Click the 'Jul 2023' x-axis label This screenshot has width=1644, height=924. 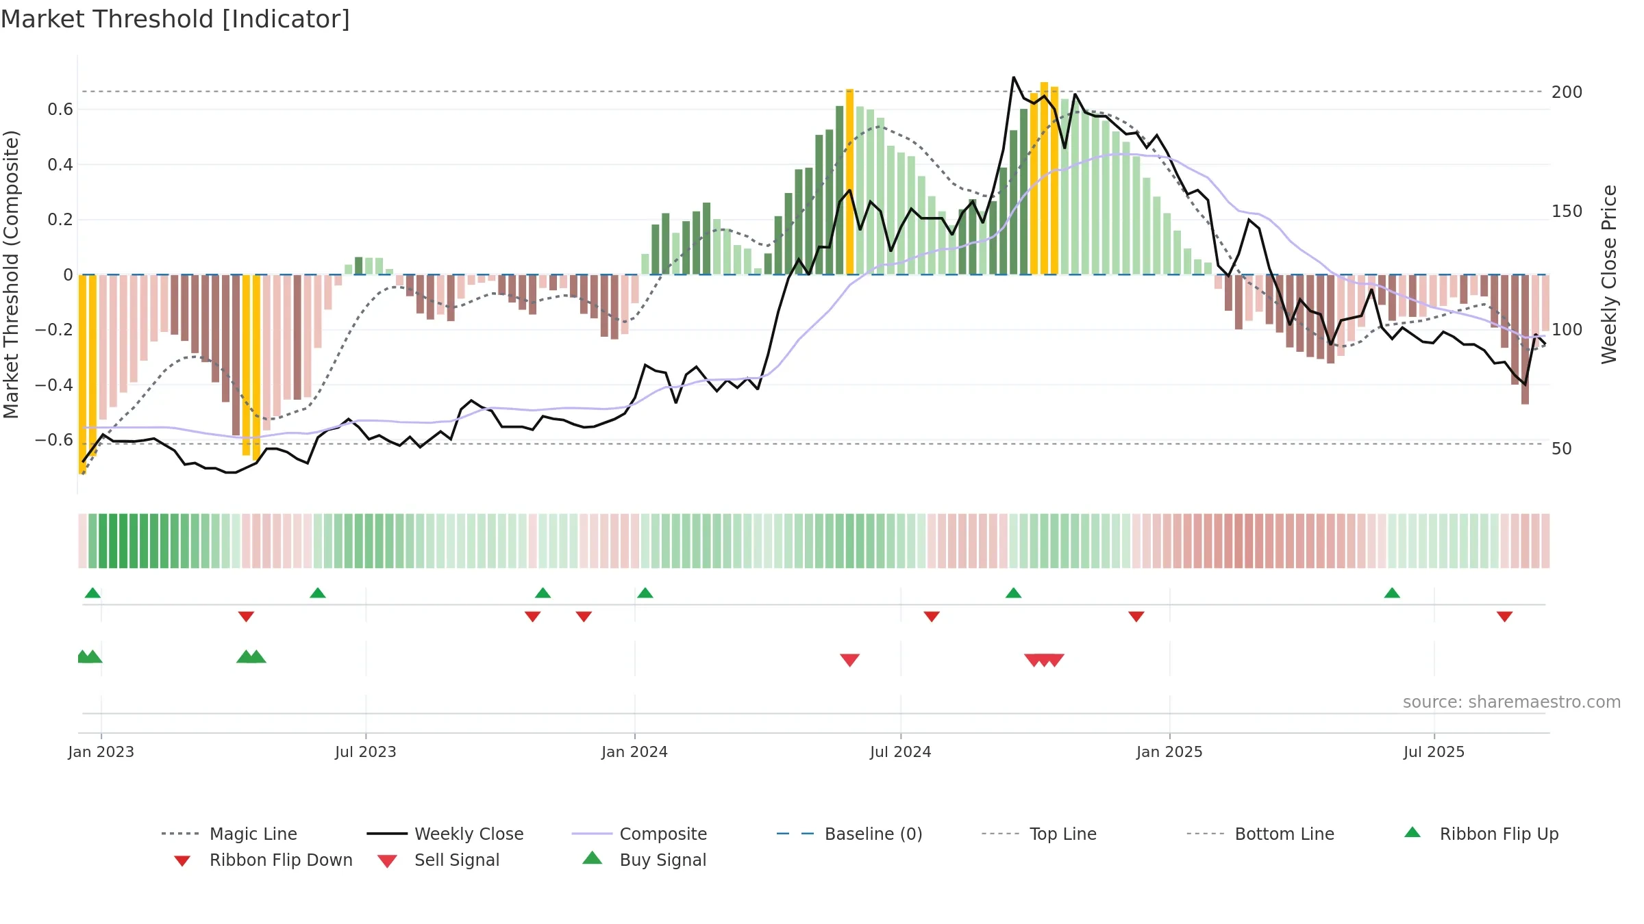pos(366,752)
